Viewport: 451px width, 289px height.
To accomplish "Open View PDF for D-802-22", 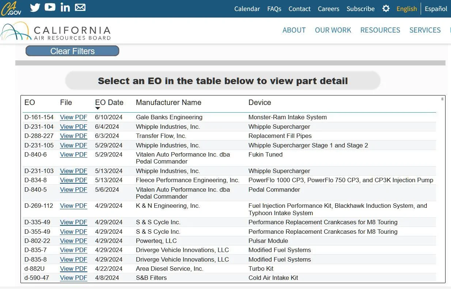I will [73, 241].
